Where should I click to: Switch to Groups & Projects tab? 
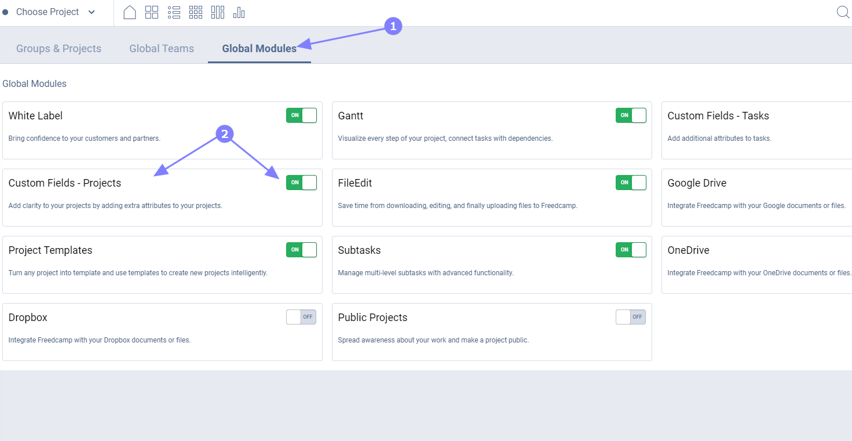tap(58, 49)
